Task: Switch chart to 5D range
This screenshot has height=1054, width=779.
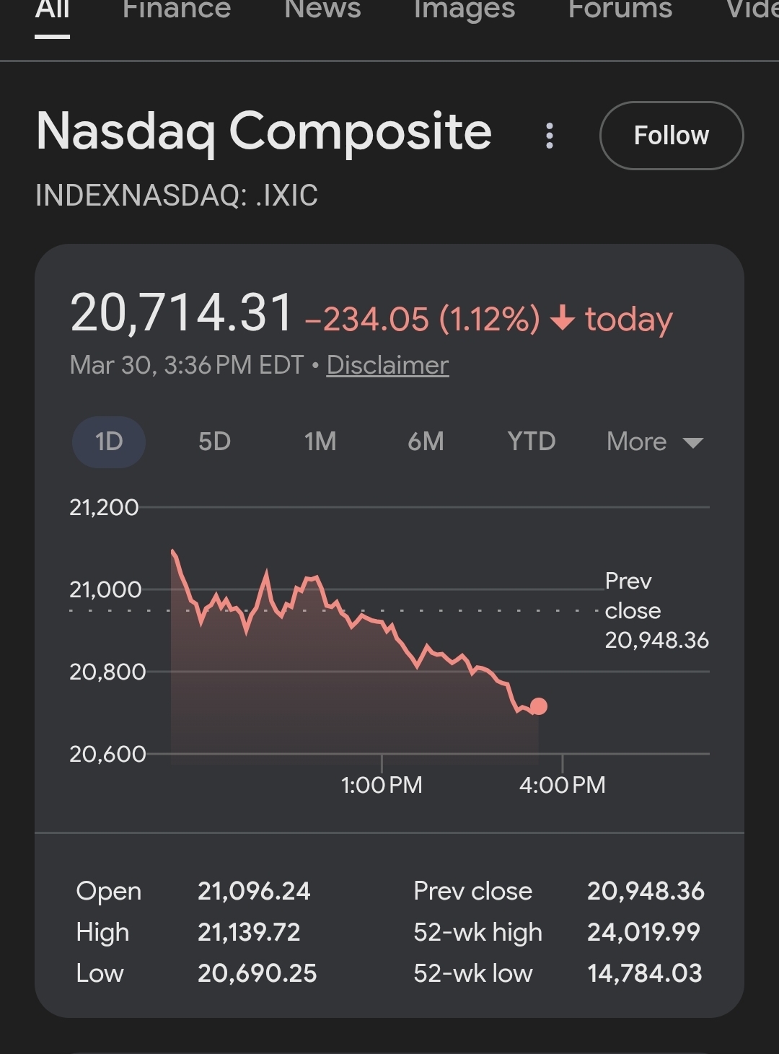Action: click(214, 442)
